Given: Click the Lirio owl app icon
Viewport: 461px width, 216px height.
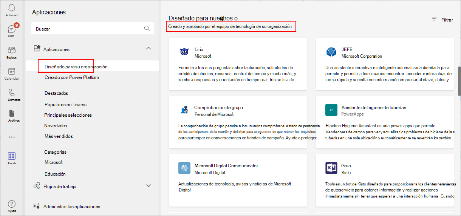Looking at the screenshot, I should 184,52.
